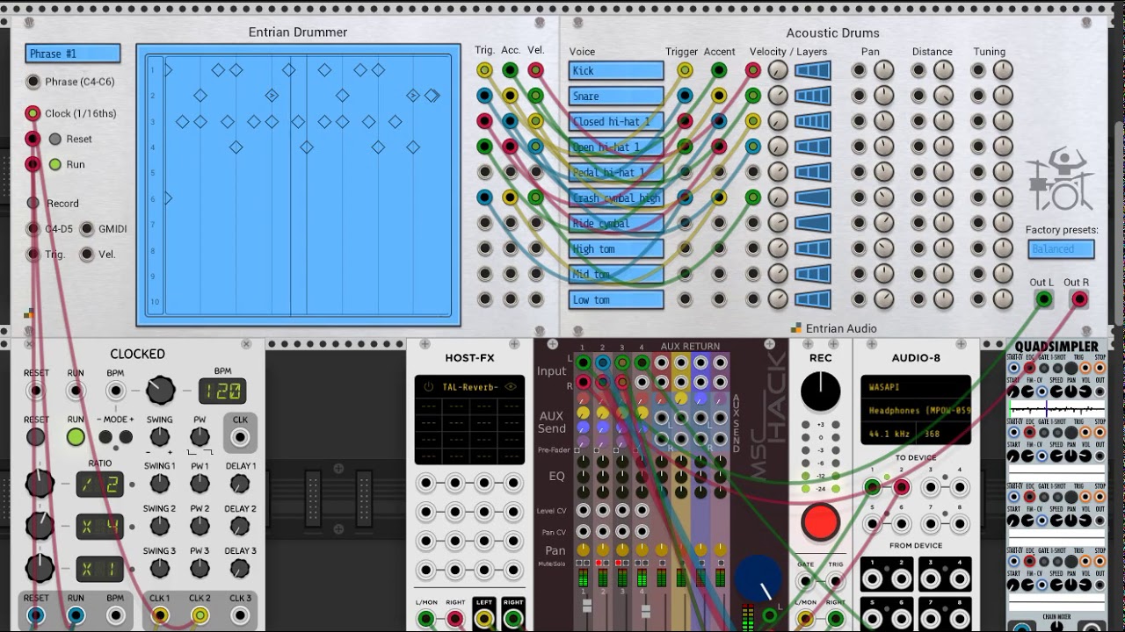This screenshot has width=1125, height=632.
Task: Click the Kick velocity layers icon
Action: tap(812, 70)
